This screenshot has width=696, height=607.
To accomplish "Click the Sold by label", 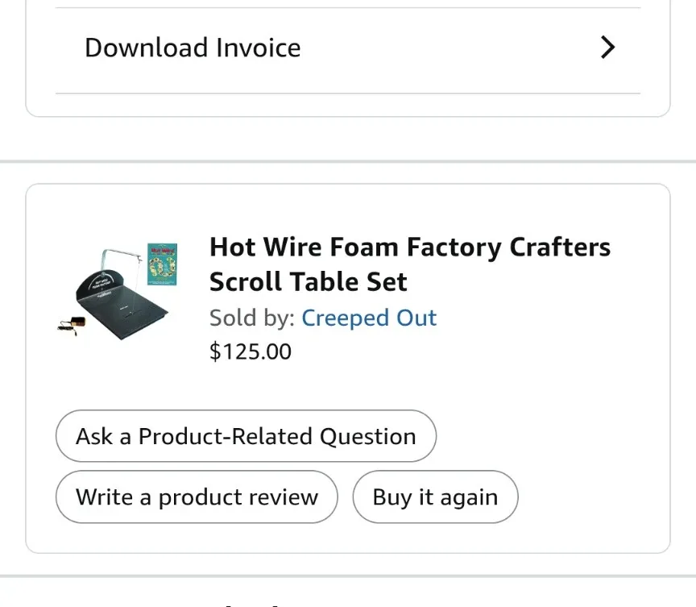I will click(249, 318).
